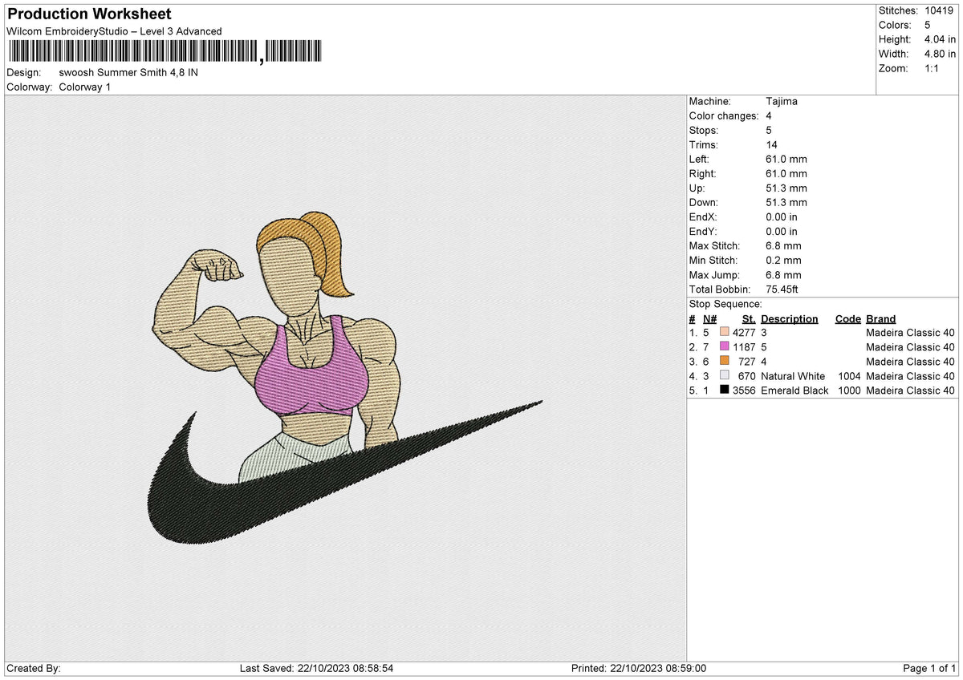Click the 'St.' column header
Viewport: 963px width, 680px height.
750,318
